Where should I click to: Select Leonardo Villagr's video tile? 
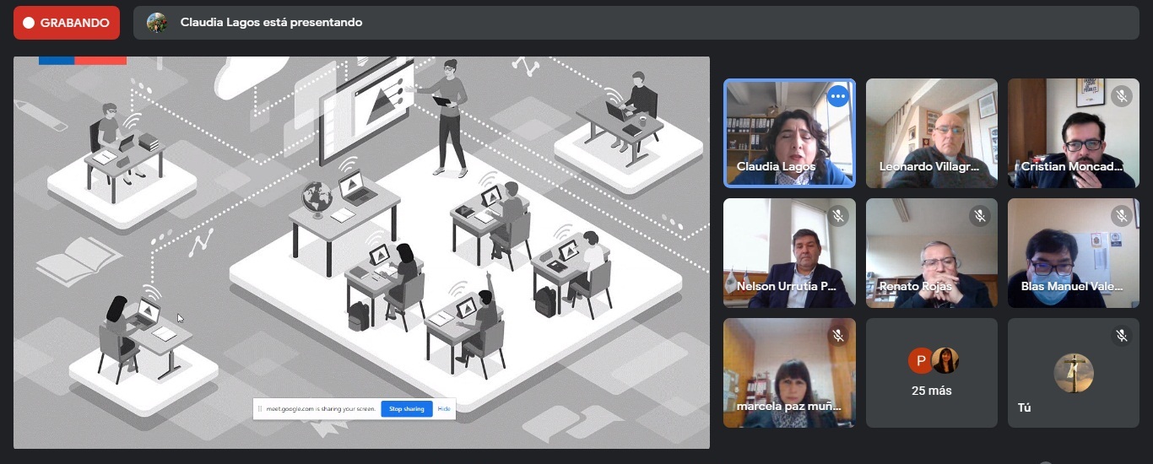(932, 132)
